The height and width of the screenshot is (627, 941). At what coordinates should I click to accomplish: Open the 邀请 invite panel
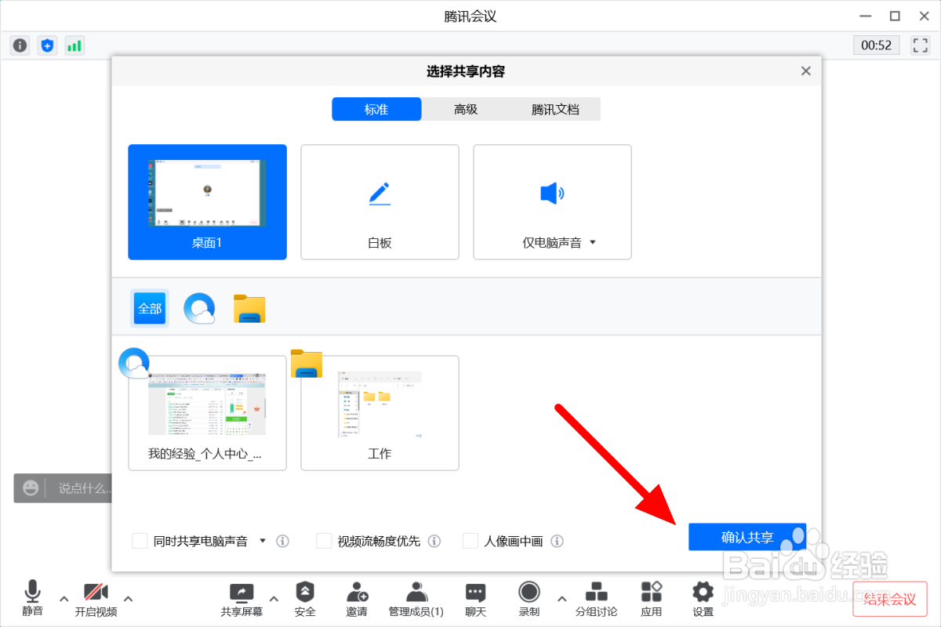(x=357, y=600)
